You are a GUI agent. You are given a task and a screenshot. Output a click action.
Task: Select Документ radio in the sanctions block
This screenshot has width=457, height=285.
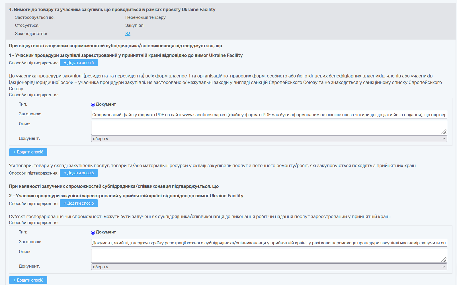click(93, 104)
